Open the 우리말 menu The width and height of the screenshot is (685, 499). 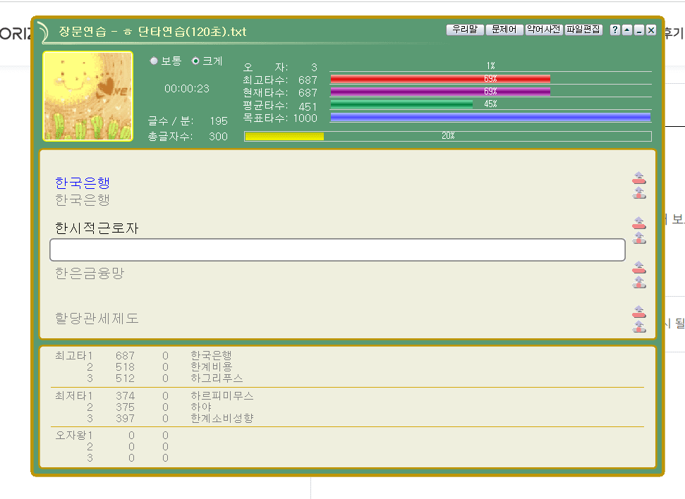[x=465, y=30]
